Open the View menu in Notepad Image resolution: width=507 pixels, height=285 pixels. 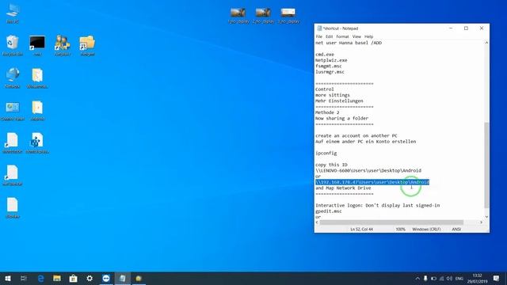pos(356,36)
